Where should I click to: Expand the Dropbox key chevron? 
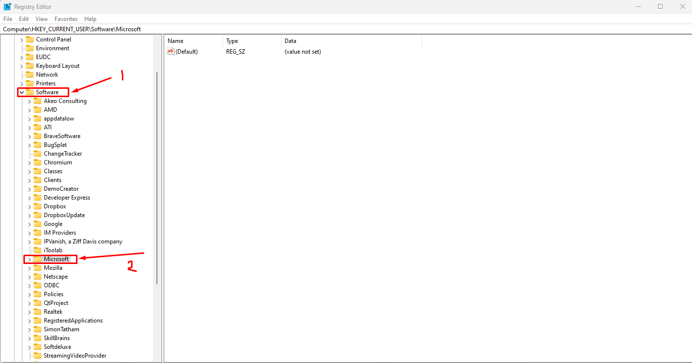[29, 206]
